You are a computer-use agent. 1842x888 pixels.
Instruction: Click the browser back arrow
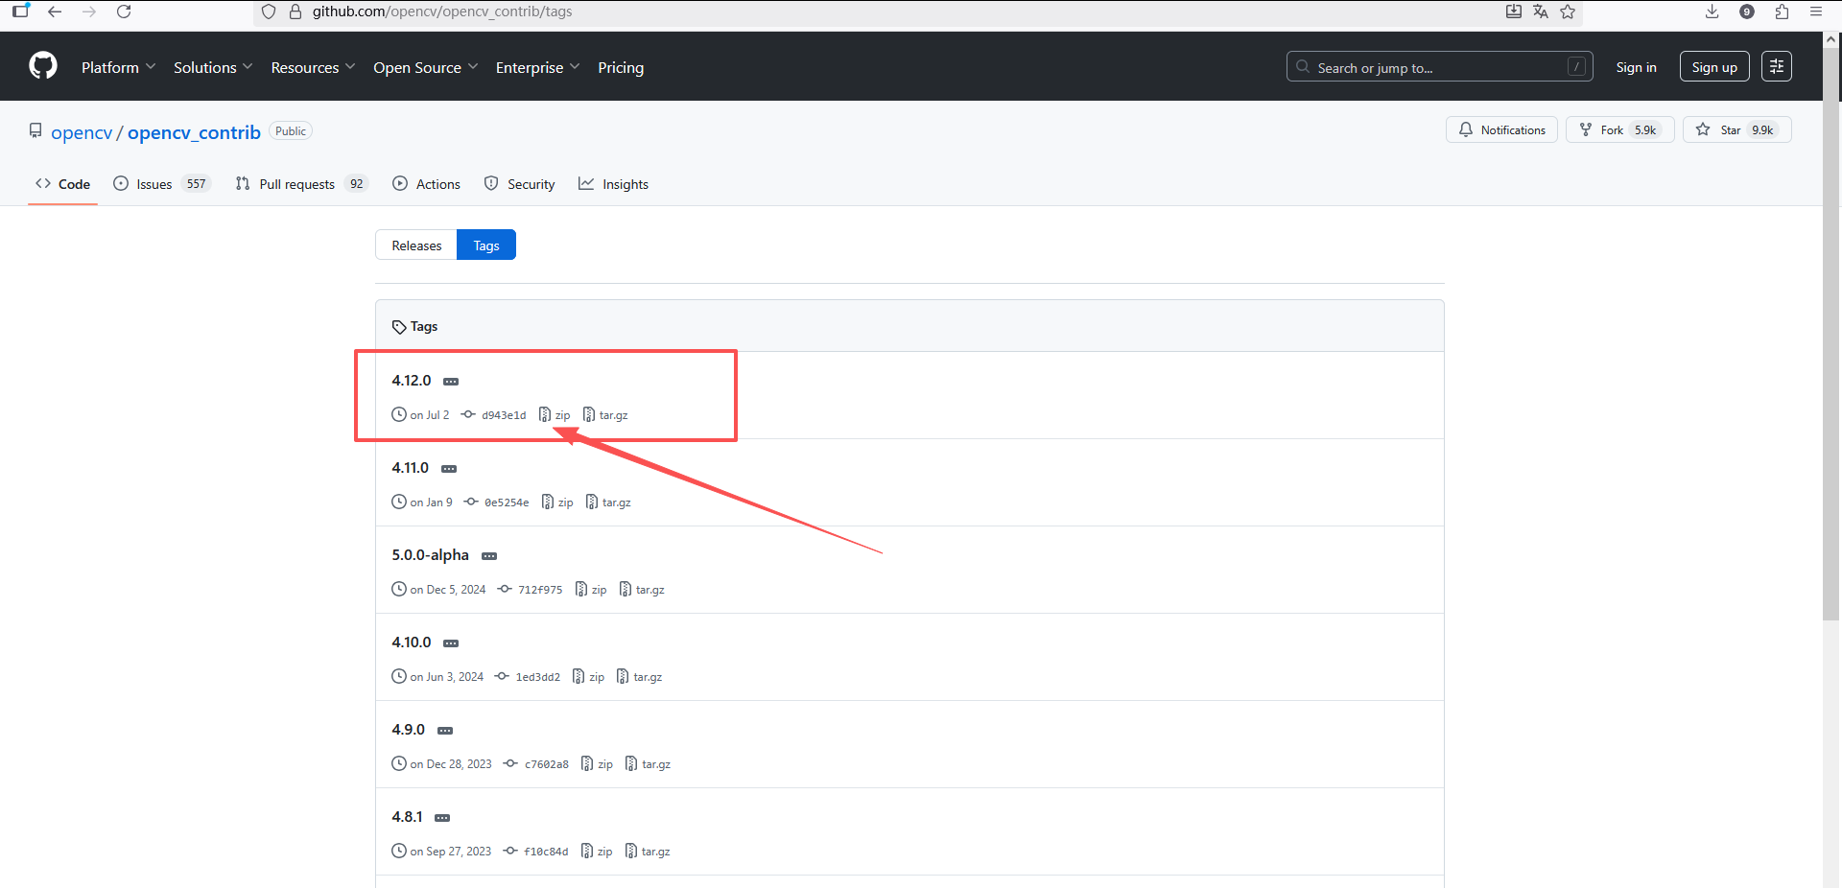click(55, 12)
